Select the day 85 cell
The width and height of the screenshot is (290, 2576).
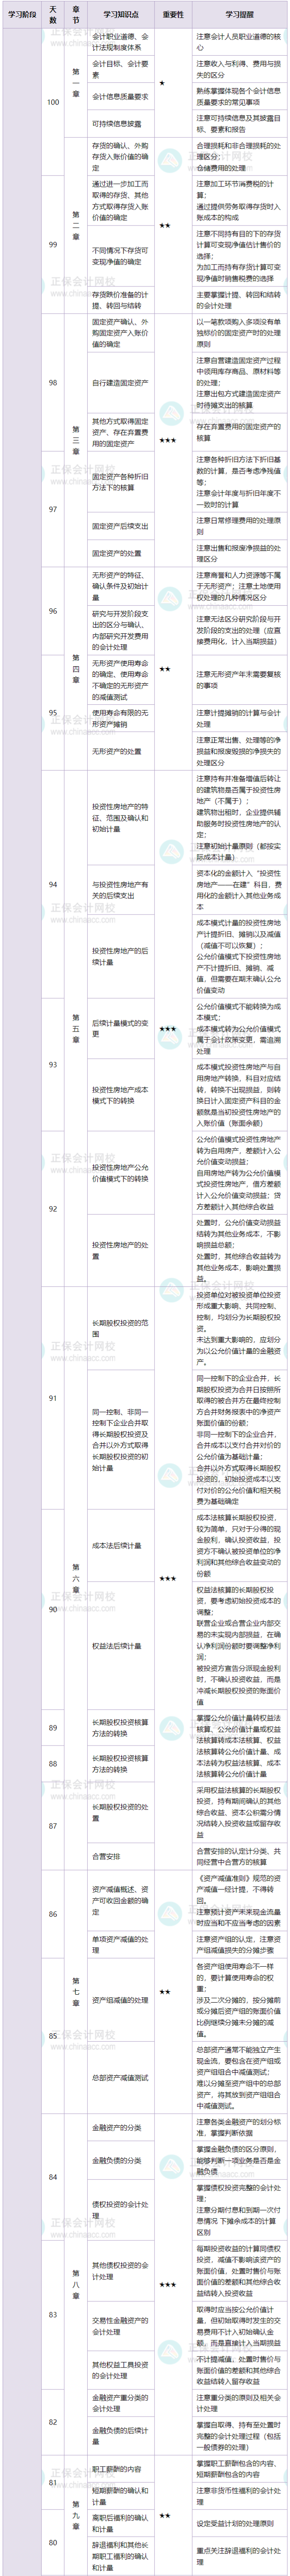[x=53, y=2035]
